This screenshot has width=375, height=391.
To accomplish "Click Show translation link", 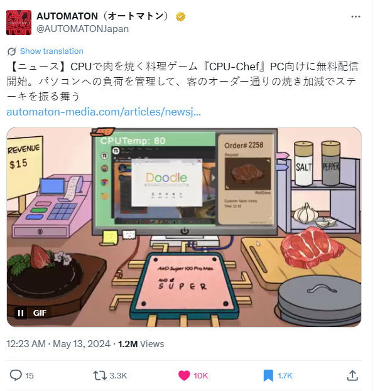I will (52, 51).
